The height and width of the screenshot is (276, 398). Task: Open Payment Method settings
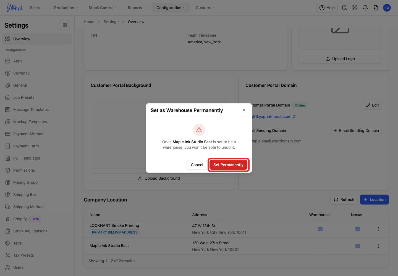37,134
